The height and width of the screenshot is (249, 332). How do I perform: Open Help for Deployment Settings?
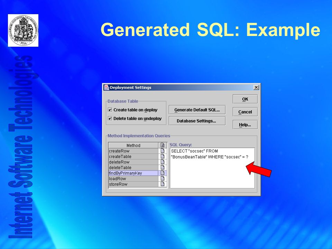tap(245, 125)
